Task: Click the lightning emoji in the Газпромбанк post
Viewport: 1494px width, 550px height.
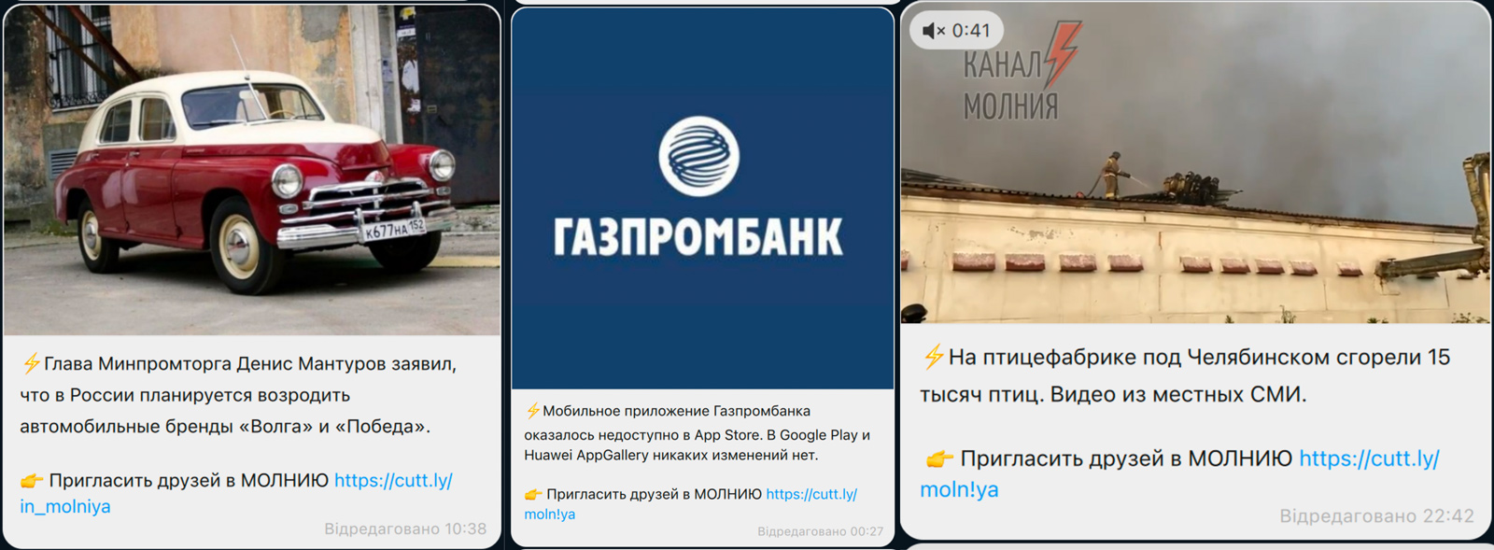Action: point(532,411)
